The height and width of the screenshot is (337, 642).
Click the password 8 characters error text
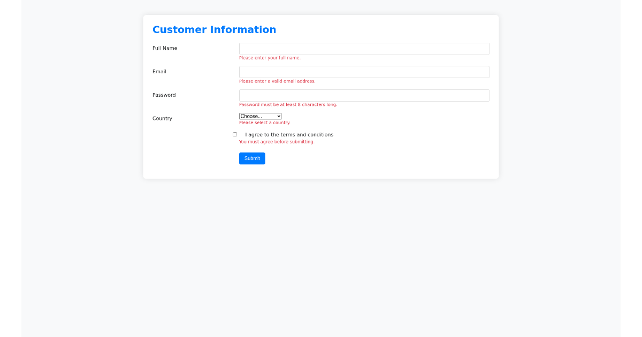coord(288,105)
